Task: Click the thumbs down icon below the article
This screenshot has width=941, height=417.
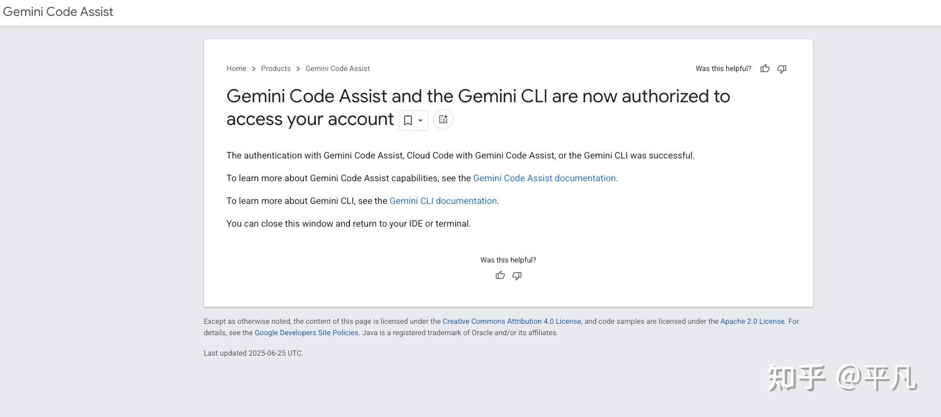Action: click(x=517, y=276)
